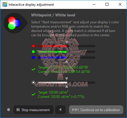Stop the measurement
Image resolution: width=127 pixels, height=118 pixels.
coord(33,110)
